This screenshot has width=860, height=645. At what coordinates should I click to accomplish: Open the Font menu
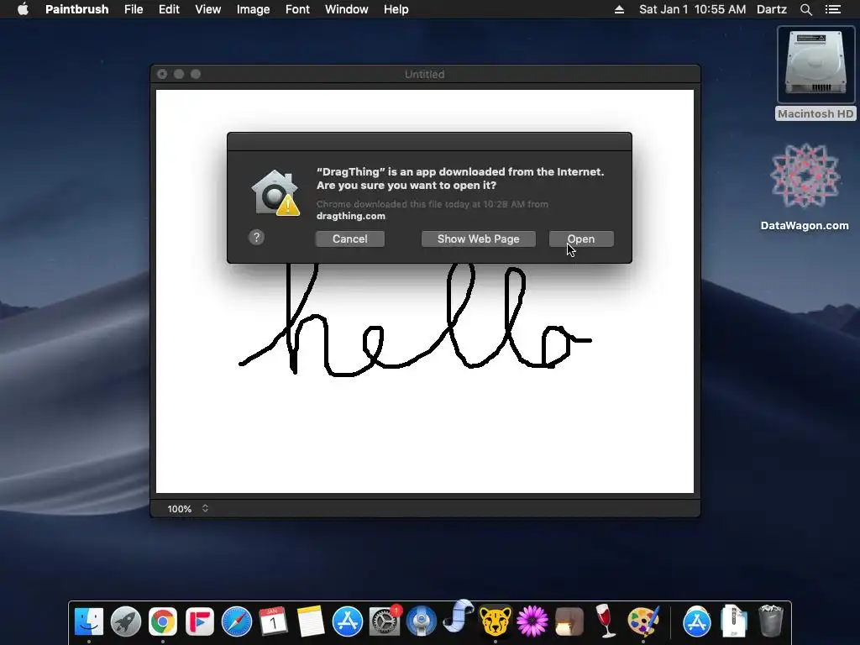pyautogui.click(x=297, y=9)
